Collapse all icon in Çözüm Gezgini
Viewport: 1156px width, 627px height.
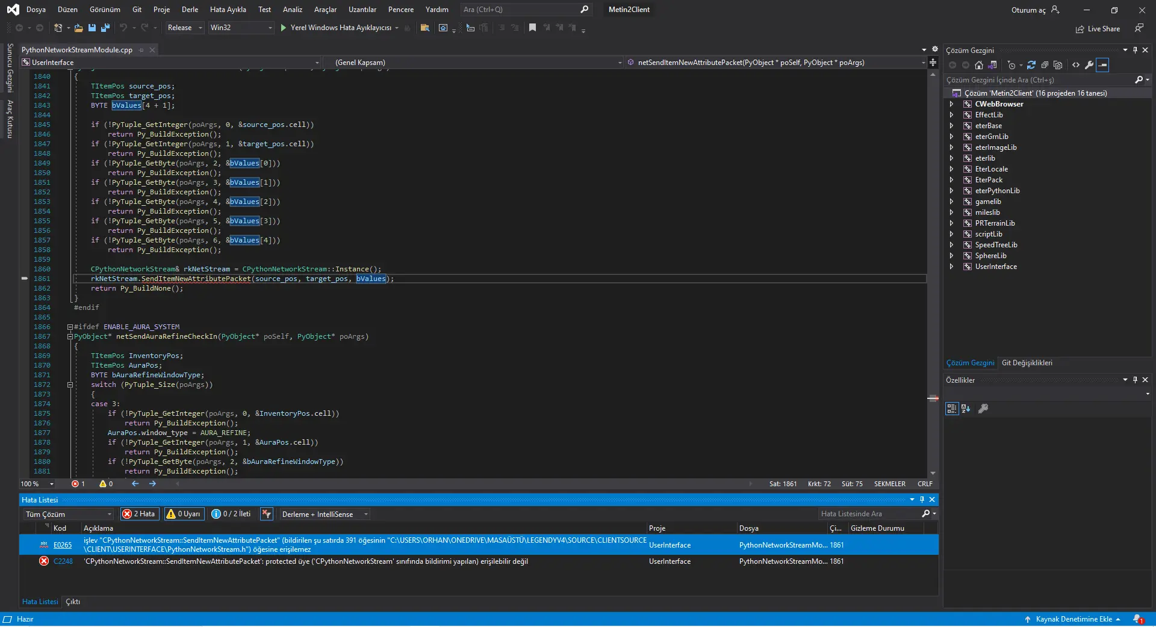(x=1045, y=65)
